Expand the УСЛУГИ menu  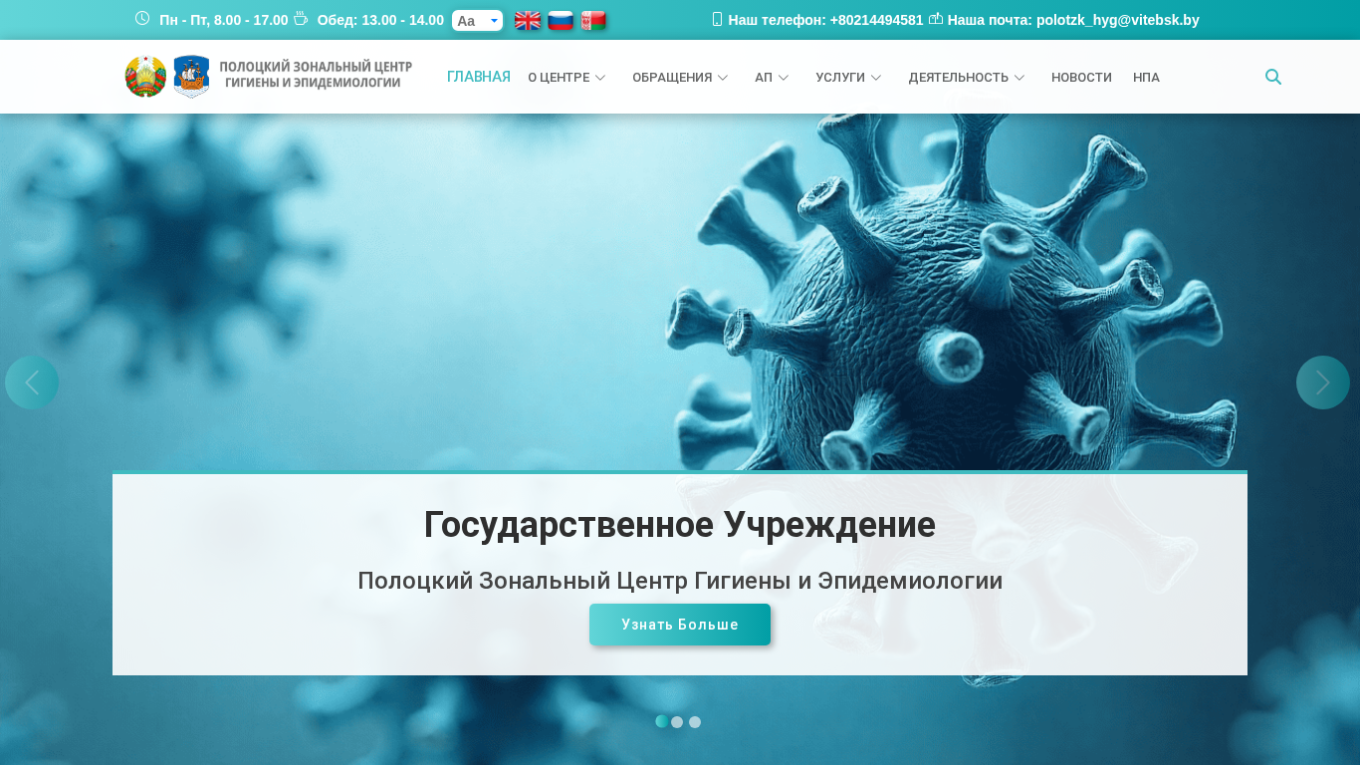click(848, 78)
